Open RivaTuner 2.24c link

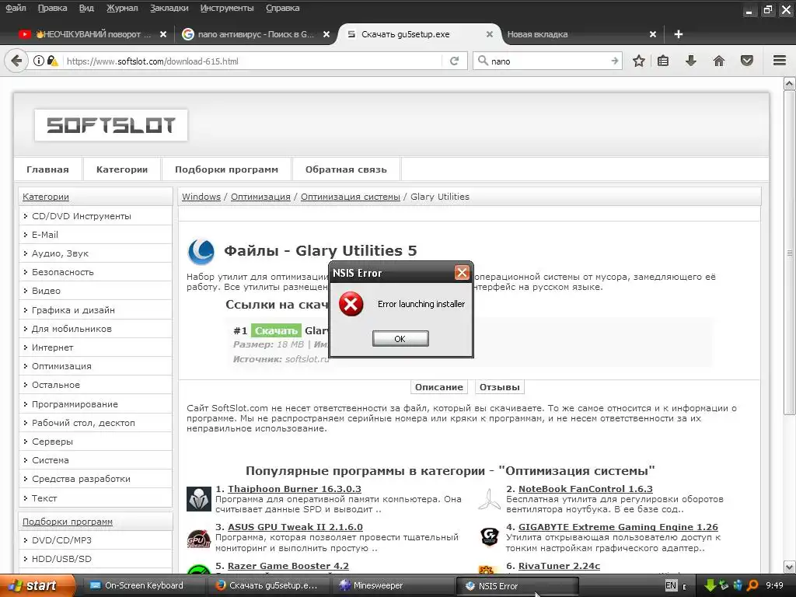[559, 566]
